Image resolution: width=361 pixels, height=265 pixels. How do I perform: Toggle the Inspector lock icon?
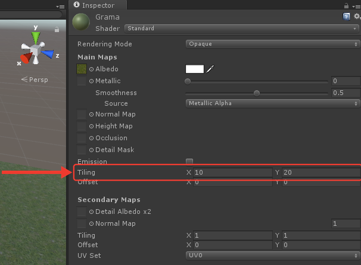tap(346, 6)
